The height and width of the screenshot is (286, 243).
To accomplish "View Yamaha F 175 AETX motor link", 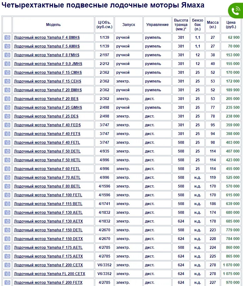I will 49,256.
